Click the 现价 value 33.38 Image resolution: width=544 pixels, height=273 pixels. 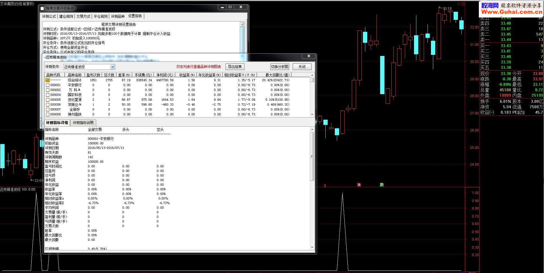tap(506, 73)
